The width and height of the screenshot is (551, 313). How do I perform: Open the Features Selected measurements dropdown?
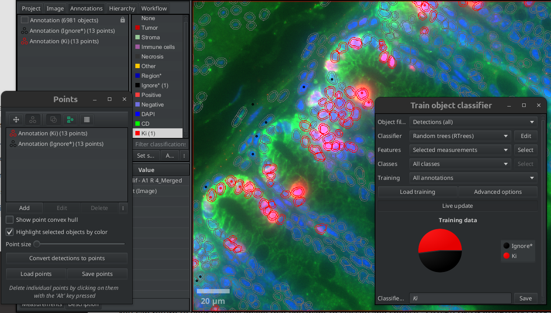point(460,150)
